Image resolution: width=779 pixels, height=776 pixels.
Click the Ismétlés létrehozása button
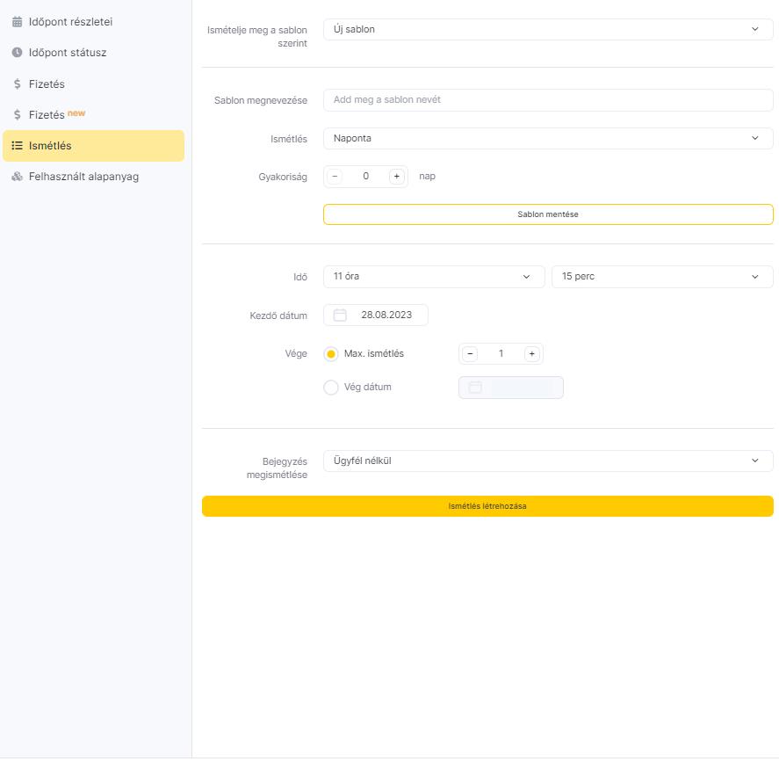[x=487, y=506]
